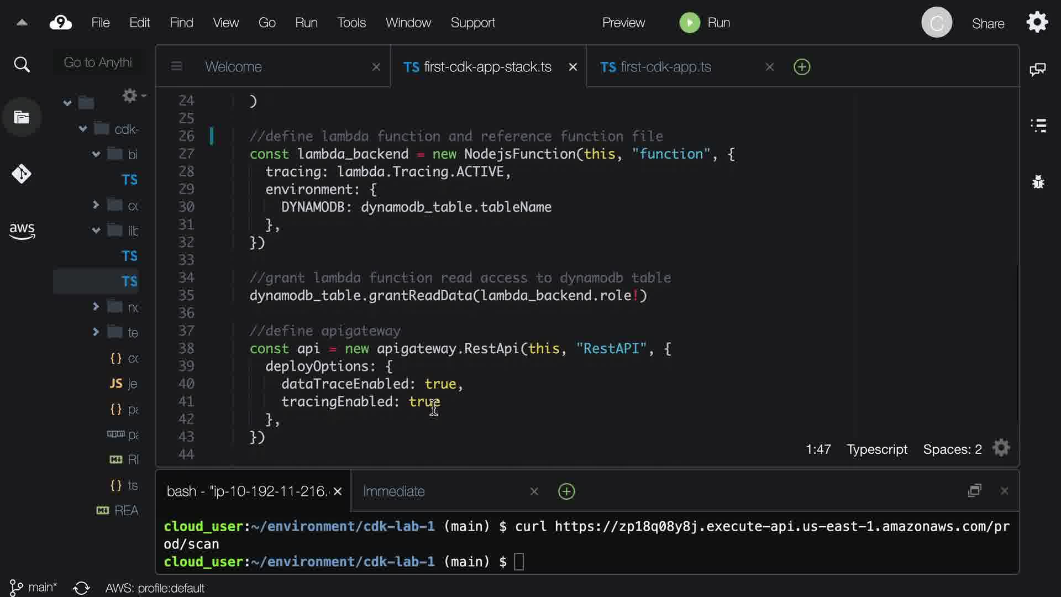Open the search magnifier in left sidebar
The image size is (1061, 597).
[22, 65]
